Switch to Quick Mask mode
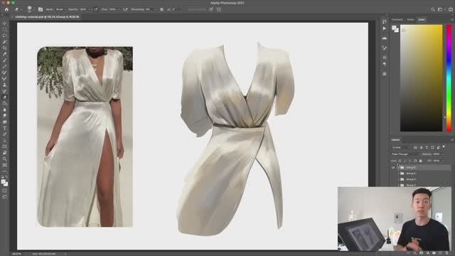Image resolution: width=455 pixels, height=256 pixels. pos(4,191)
